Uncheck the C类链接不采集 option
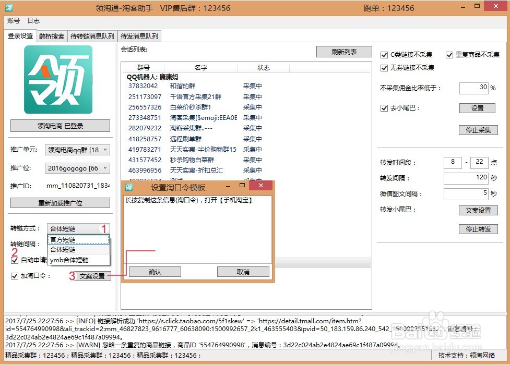The height and width of the screenshot is (365, 510). click(384, 55)
